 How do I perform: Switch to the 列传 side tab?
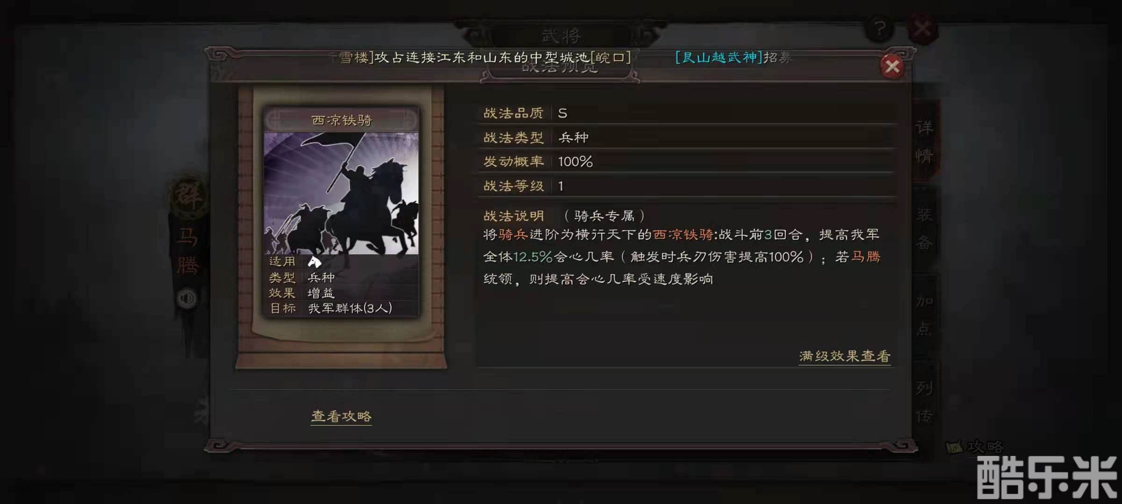click(x=924, y=401)
